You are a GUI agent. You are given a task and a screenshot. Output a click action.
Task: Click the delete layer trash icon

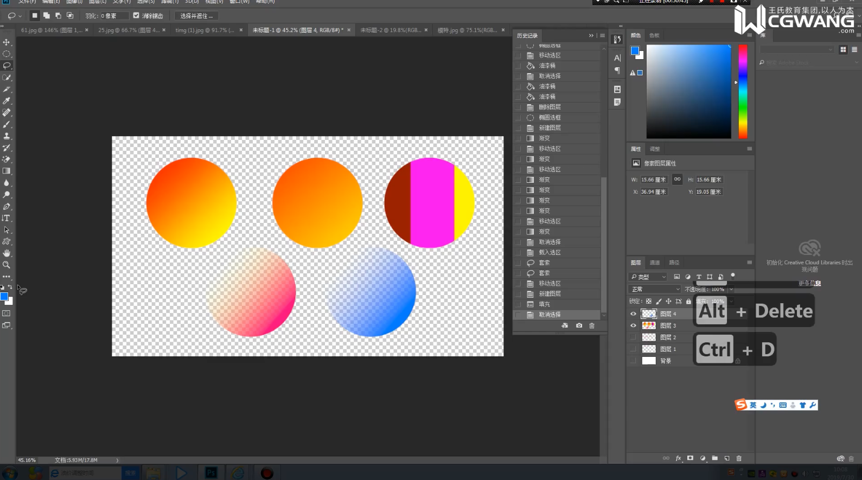coord(739,458)
